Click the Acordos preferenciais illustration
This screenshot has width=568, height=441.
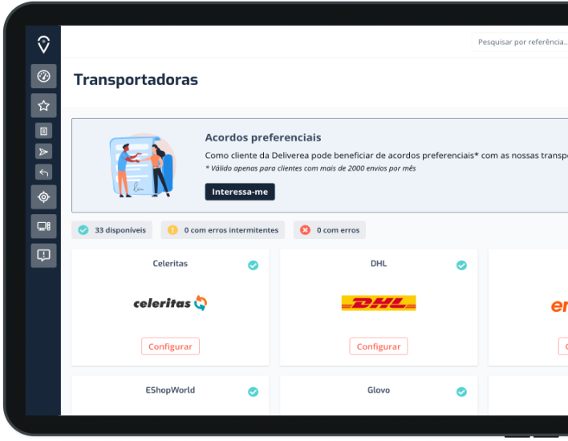(143, 165)
